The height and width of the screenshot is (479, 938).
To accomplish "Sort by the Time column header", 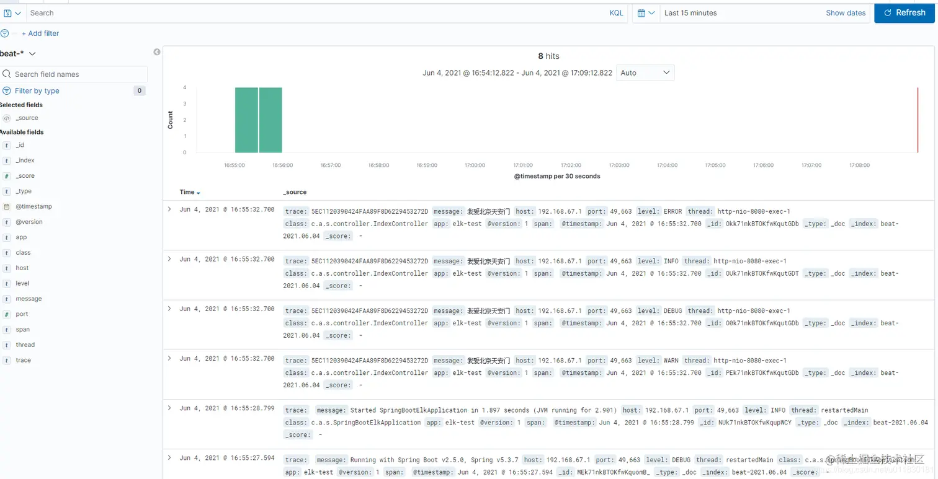I will click(190, 192).
